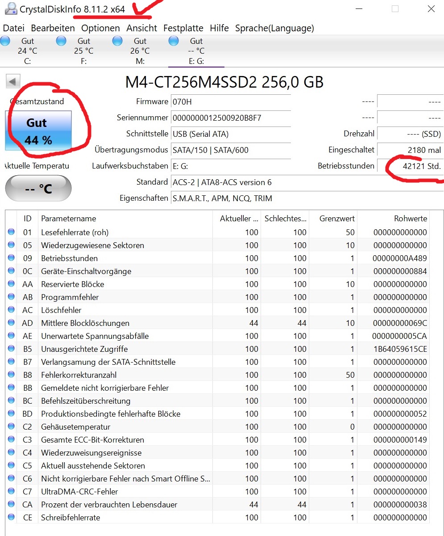The height and width of the screenshot is (536, 444).
Task: Click the Betriebsstunden value 42121 Std.
Action: (410, 166)
